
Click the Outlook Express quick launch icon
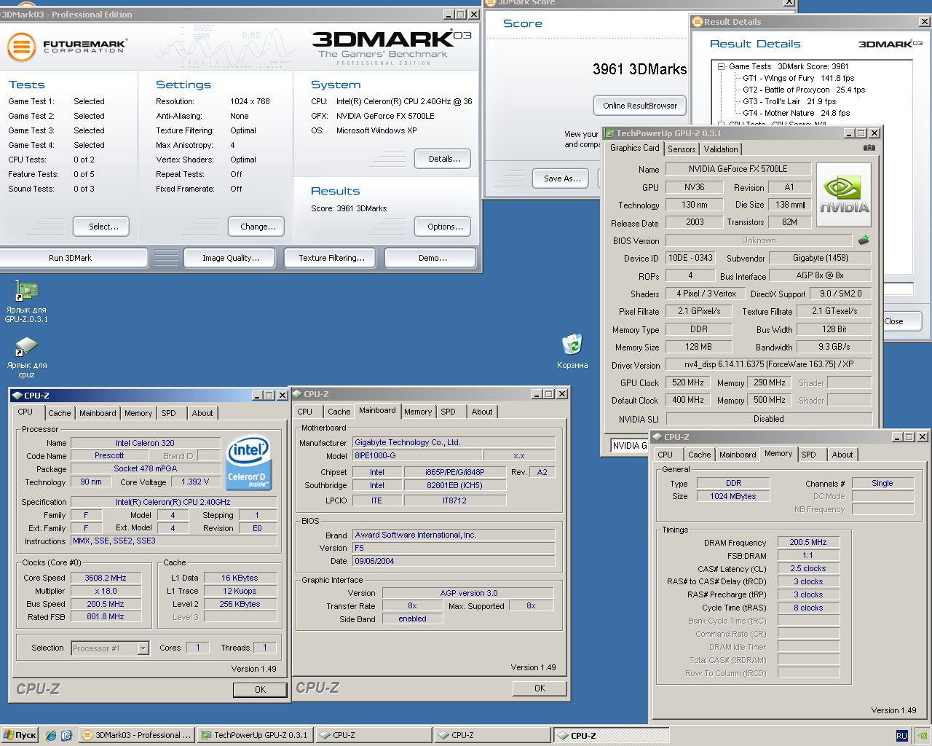click(x=66, y=735)
